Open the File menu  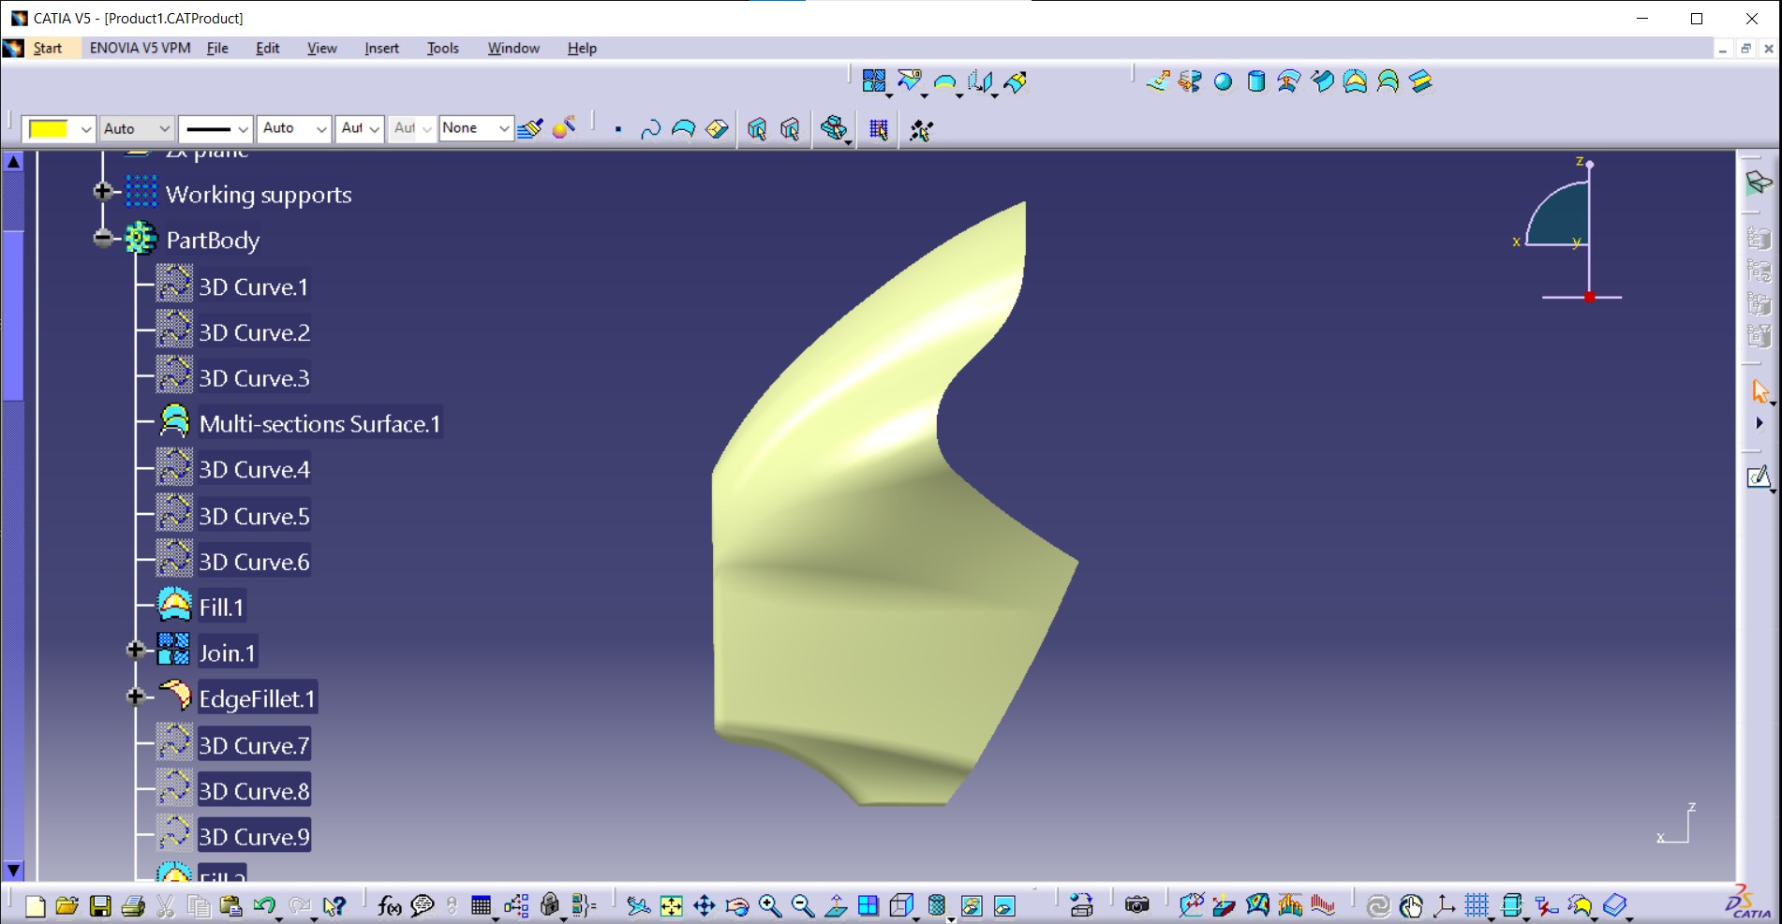(217, 48)
